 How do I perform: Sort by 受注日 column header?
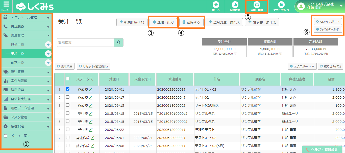114,79
